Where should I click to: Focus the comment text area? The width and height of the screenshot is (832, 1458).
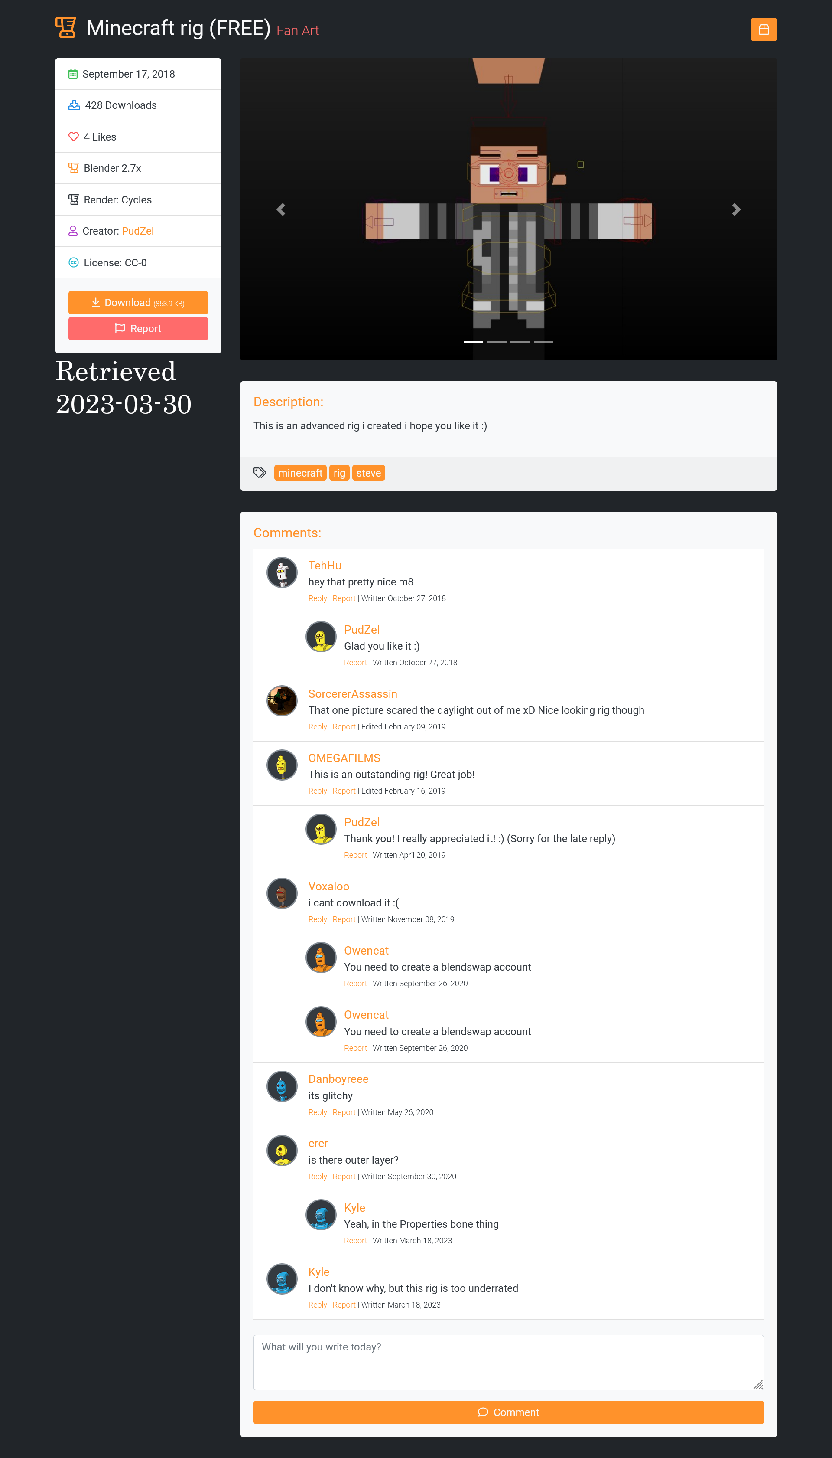tap(508, 1363)
